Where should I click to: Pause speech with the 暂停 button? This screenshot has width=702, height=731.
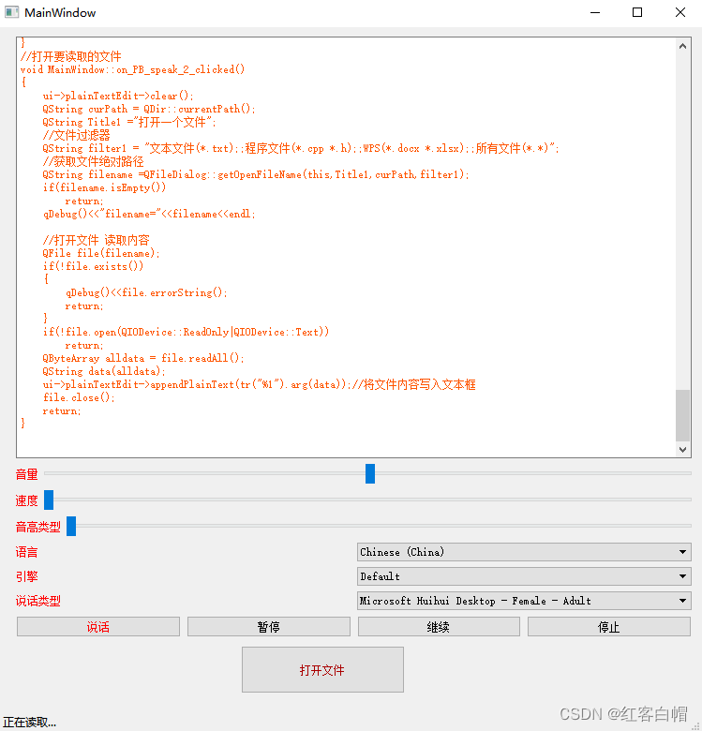click(x=268, y=627)
